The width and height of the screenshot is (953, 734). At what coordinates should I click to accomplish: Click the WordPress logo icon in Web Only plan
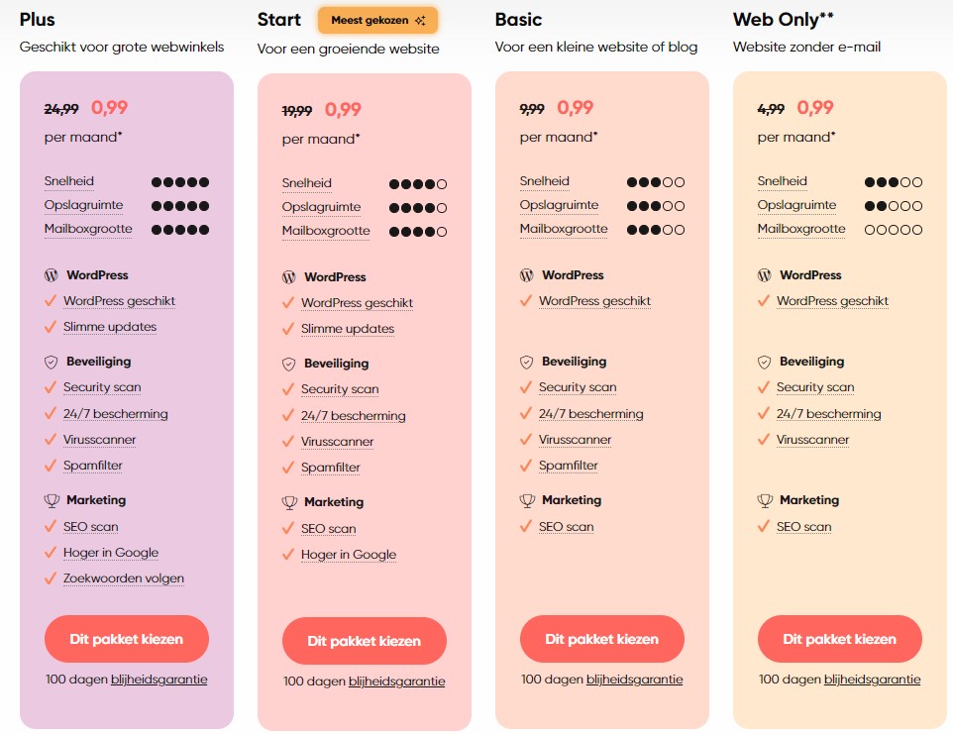(765, 275)
